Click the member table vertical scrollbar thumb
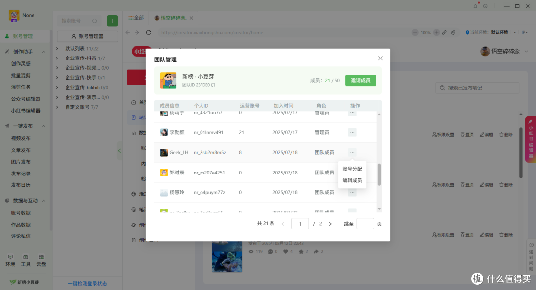The width and height of the screenshot is (536, 290). click(379, 174)
